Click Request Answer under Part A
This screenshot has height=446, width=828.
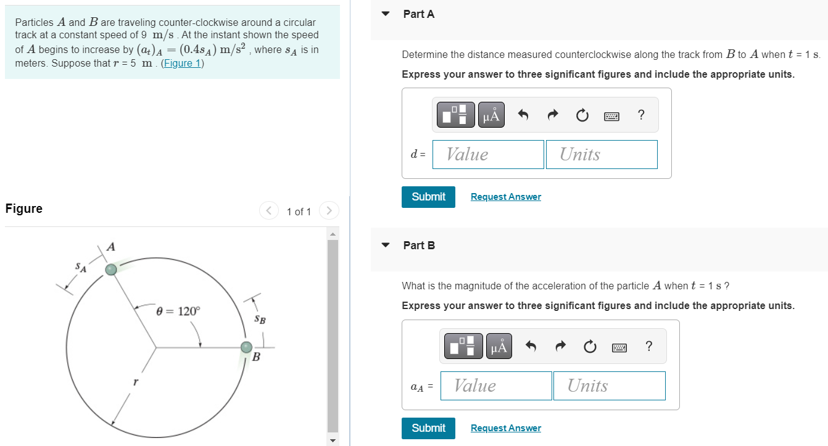[505, 196]
